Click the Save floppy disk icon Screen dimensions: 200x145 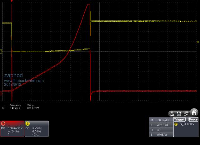[179, 113]
